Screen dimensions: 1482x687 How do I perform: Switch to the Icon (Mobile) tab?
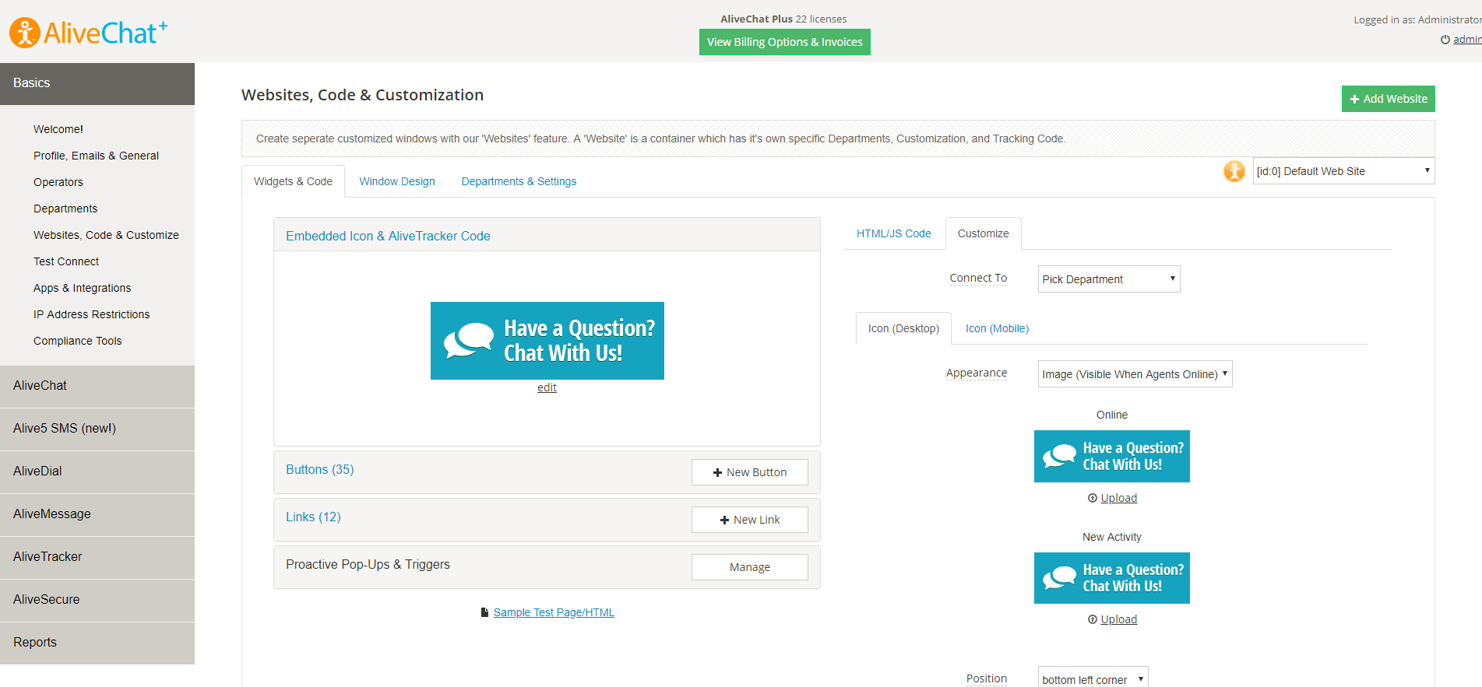[x=997, y=328]
